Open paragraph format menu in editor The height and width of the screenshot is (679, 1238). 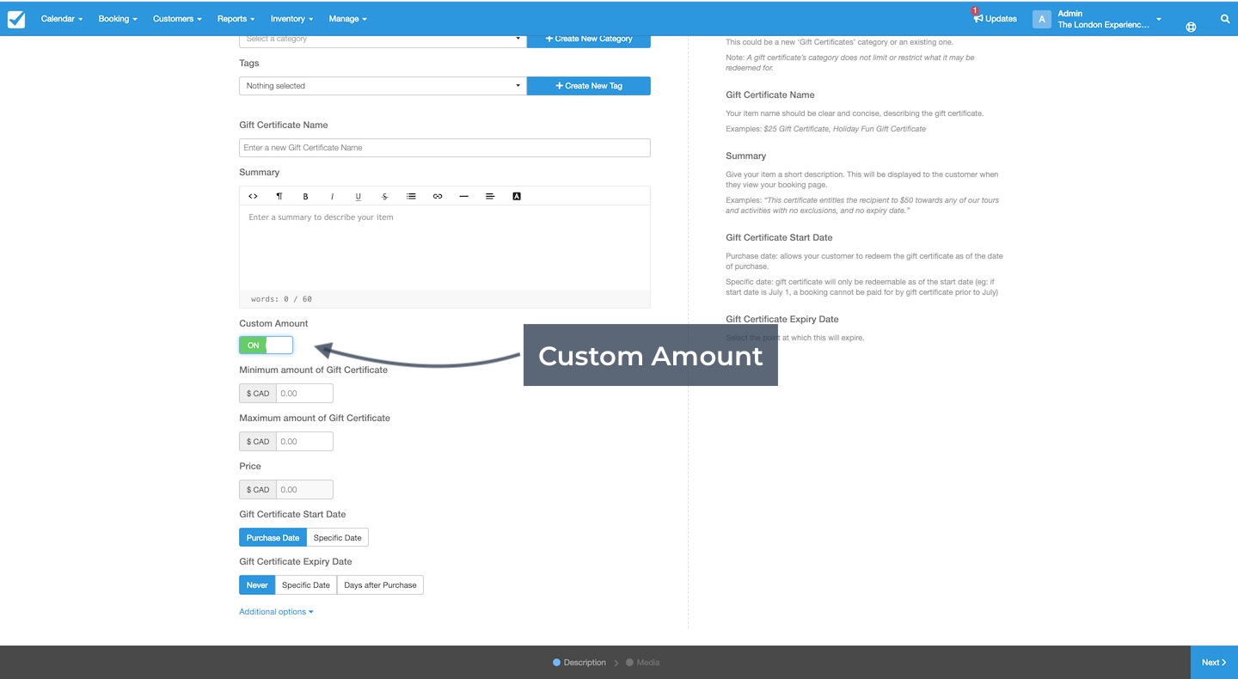pyautogui.click(x=279, y=196)
